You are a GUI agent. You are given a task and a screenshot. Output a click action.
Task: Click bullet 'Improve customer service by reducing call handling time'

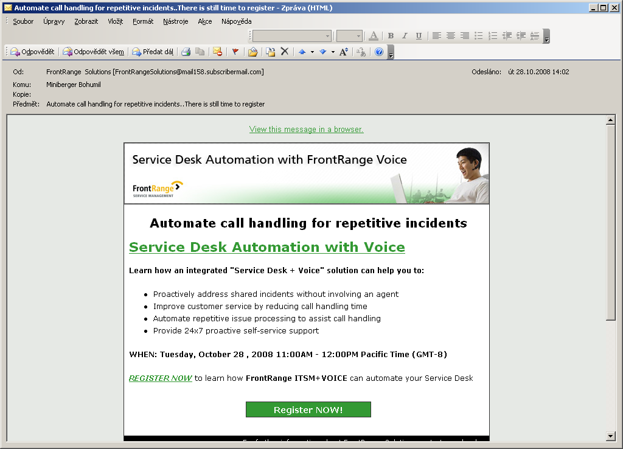pos(260,307)
